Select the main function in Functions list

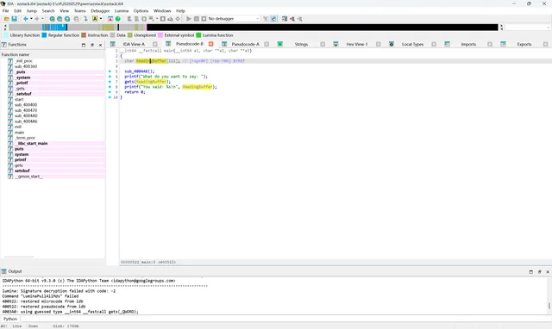(19, 133)
